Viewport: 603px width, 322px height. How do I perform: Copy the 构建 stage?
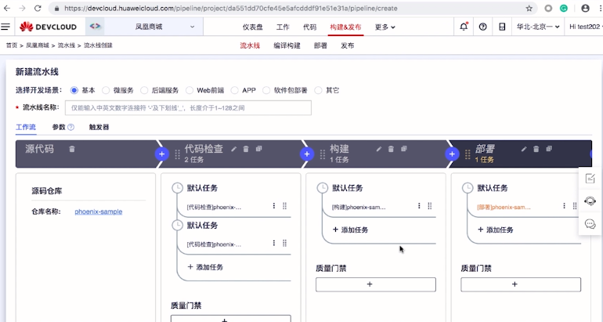[404, 149]
